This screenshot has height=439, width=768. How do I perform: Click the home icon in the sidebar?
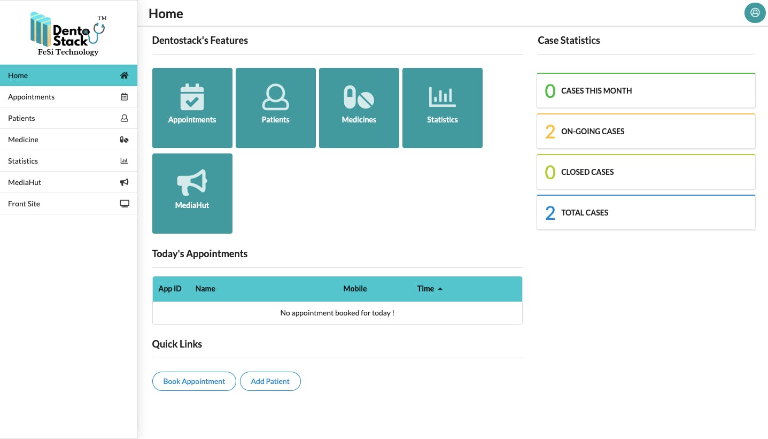tap(124, 75)
